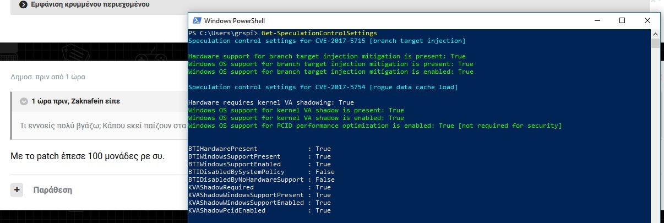Click the BTIDisabledBySystemPolicy line in the output
Image resolution: width=664 pixels, height=223 pixels.
pyautogui.click(x=262, y=172)
